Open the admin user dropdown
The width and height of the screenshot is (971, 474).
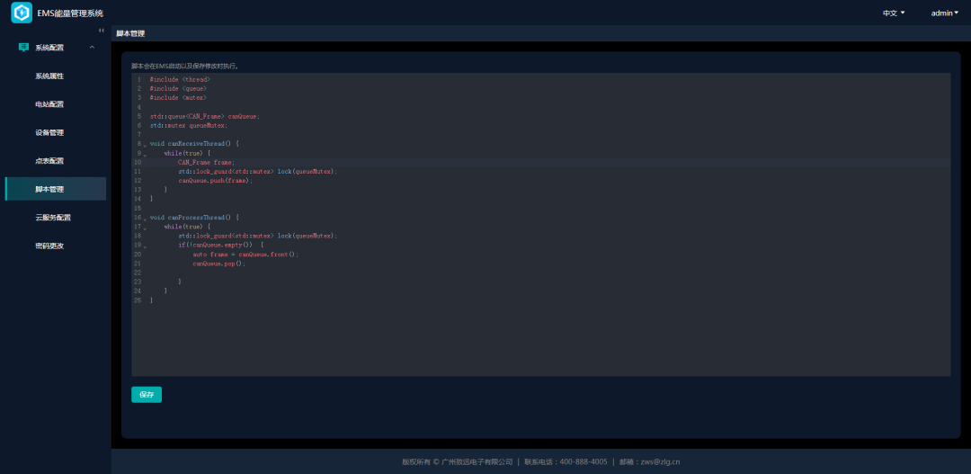point(944,13)
